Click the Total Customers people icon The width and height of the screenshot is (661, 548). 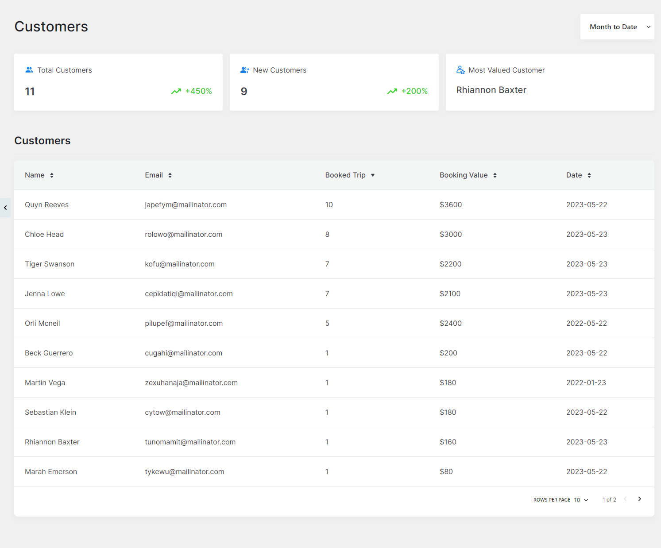point(29,70)
